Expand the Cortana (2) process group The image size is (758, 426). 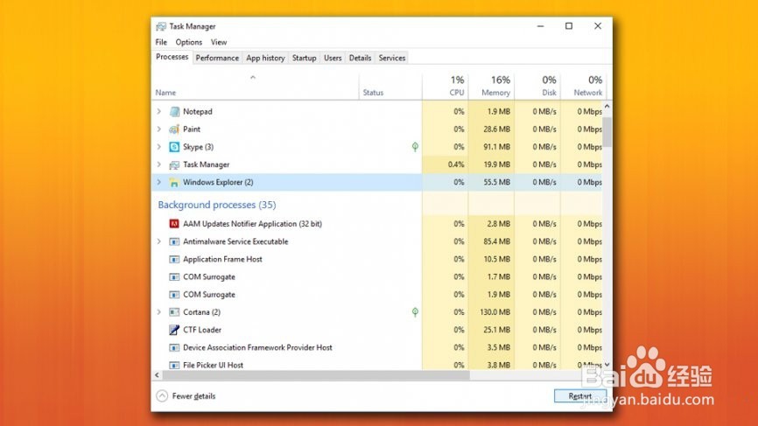pyautogui.click(x=159, y=312)
